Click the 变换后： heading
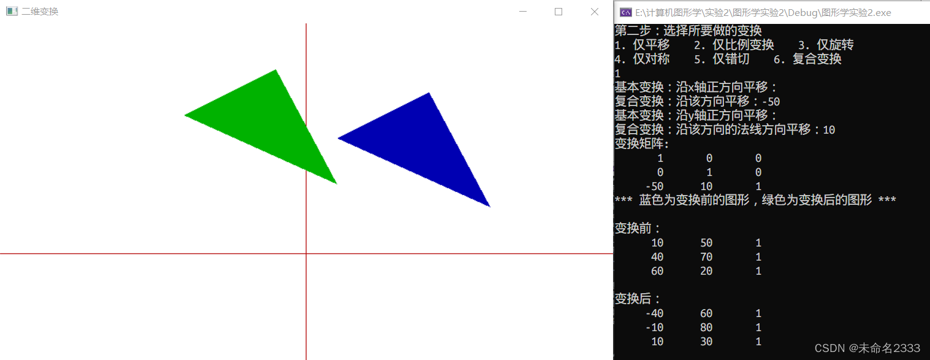 tap(638, 299)
